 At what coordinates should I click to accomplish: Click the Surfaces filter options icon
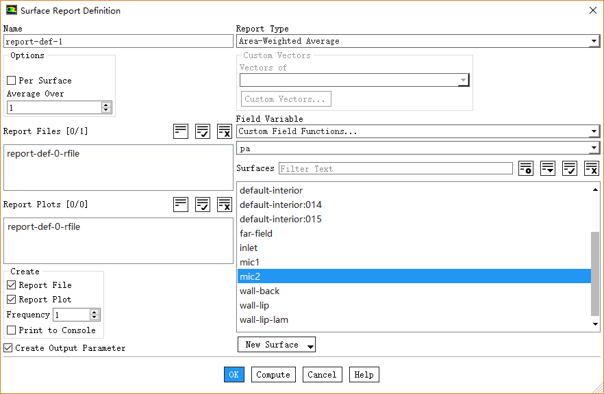pyautogui.click(x=526, y=168)
